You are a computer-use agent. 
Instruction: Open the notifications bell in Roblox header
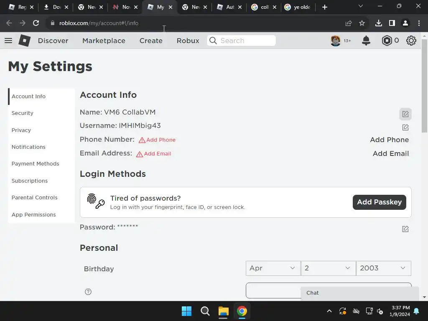click(x=366, y=41)
